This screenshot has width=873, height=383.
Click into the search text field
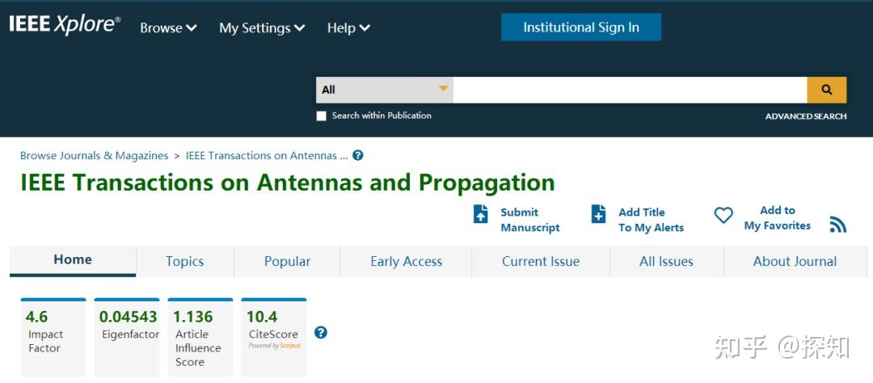pyautogui.click(x=630, y=90)
